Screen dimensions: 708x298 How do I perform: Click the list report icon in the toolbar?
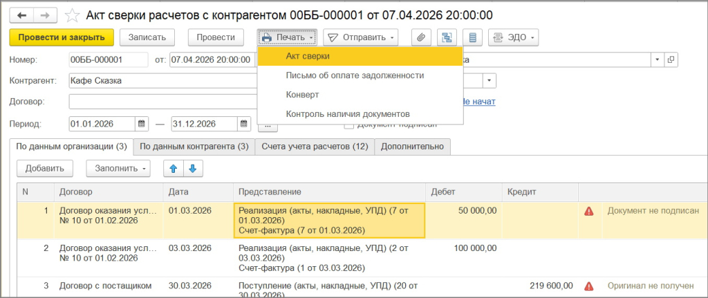472,37
